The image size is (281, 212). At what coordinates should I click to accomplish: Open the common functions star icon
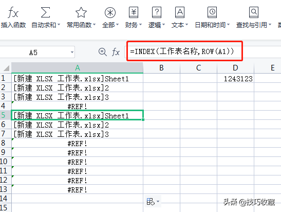coord(81,12)
